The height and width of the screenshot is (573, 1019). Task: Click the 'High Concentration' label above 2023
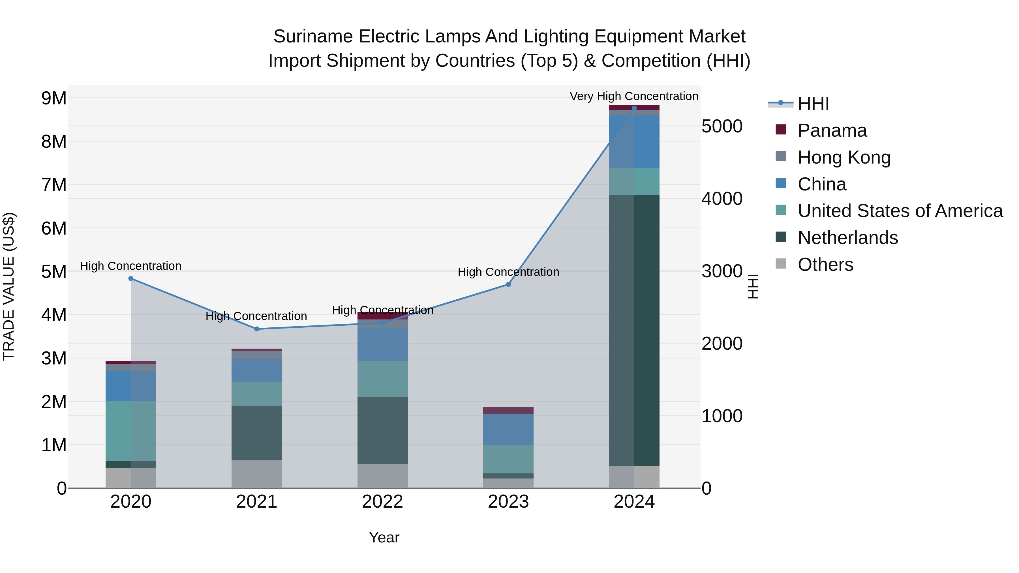coord(508,272)
